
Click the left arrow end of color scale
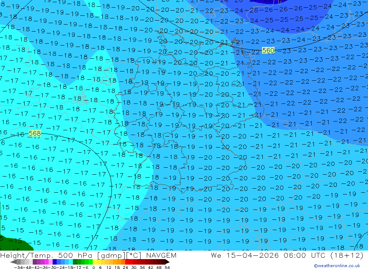click(13, 262)
